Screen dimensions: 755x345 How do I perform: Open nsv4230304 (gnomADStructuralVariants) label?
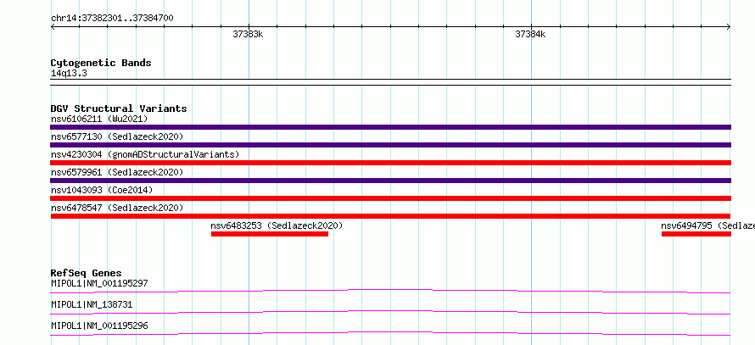click(x=145, y=154)
